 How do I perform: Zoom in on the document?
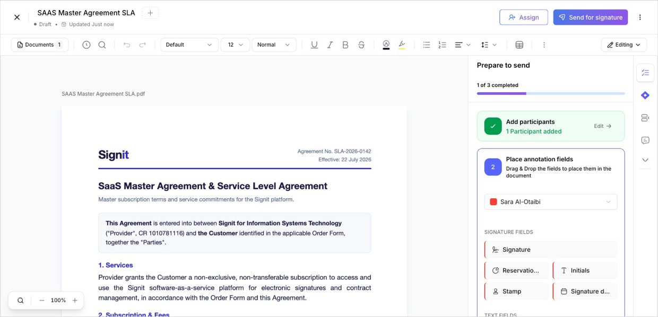75,301
